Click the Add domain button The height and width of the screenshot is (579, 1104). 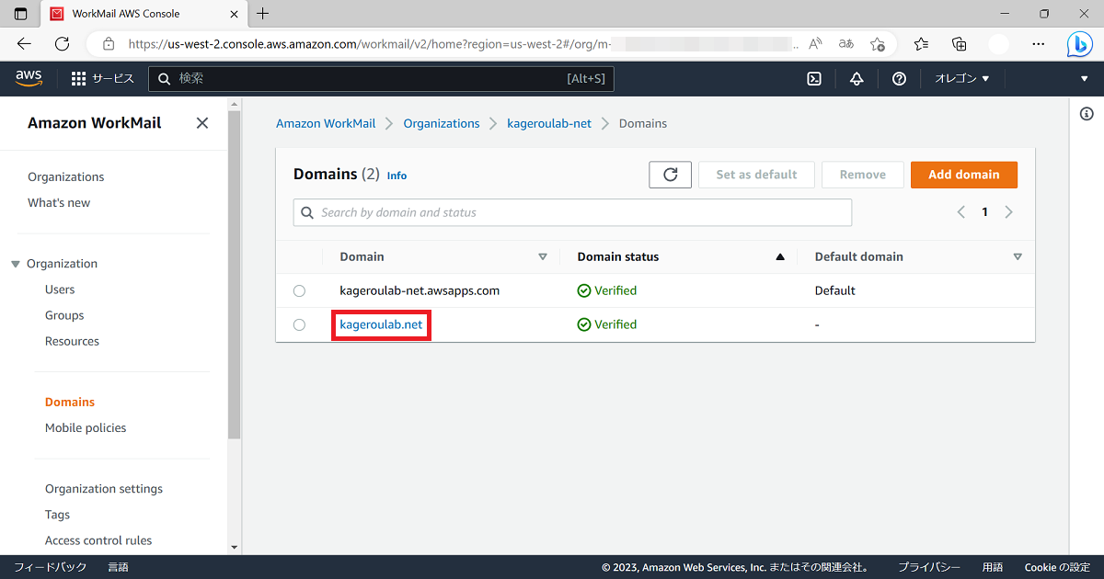point(963,175)
